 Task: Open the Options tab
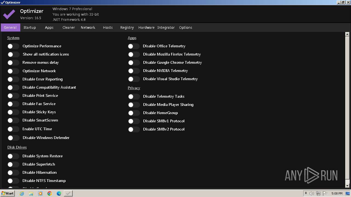point(186,27)
